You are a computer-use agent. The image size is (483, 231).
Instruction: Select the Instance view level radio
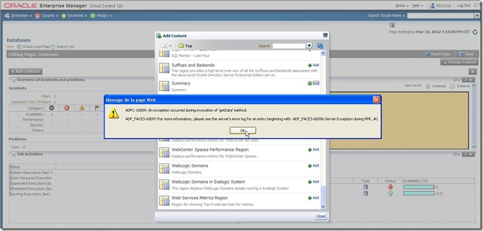pyautogui.click(x=452, y=86)
